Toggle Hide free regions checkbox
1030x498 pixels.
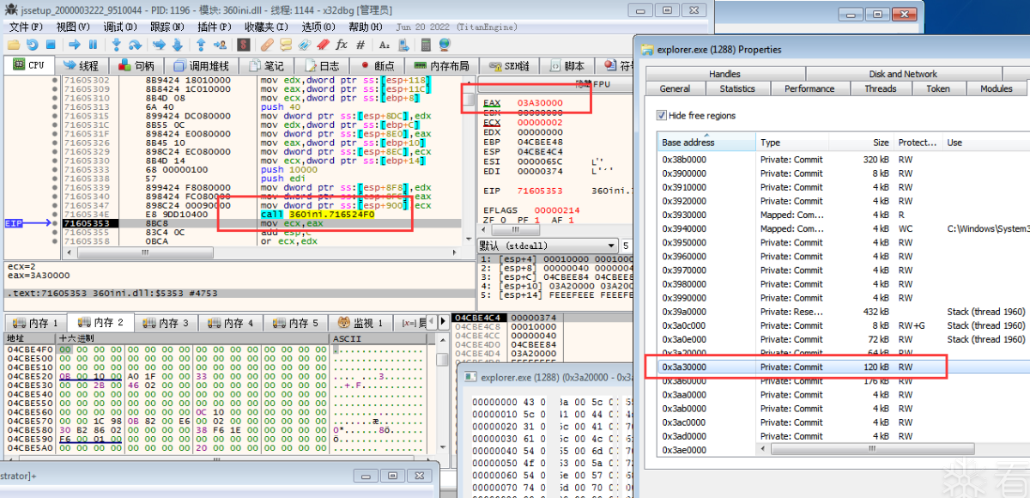pos(661,115)
